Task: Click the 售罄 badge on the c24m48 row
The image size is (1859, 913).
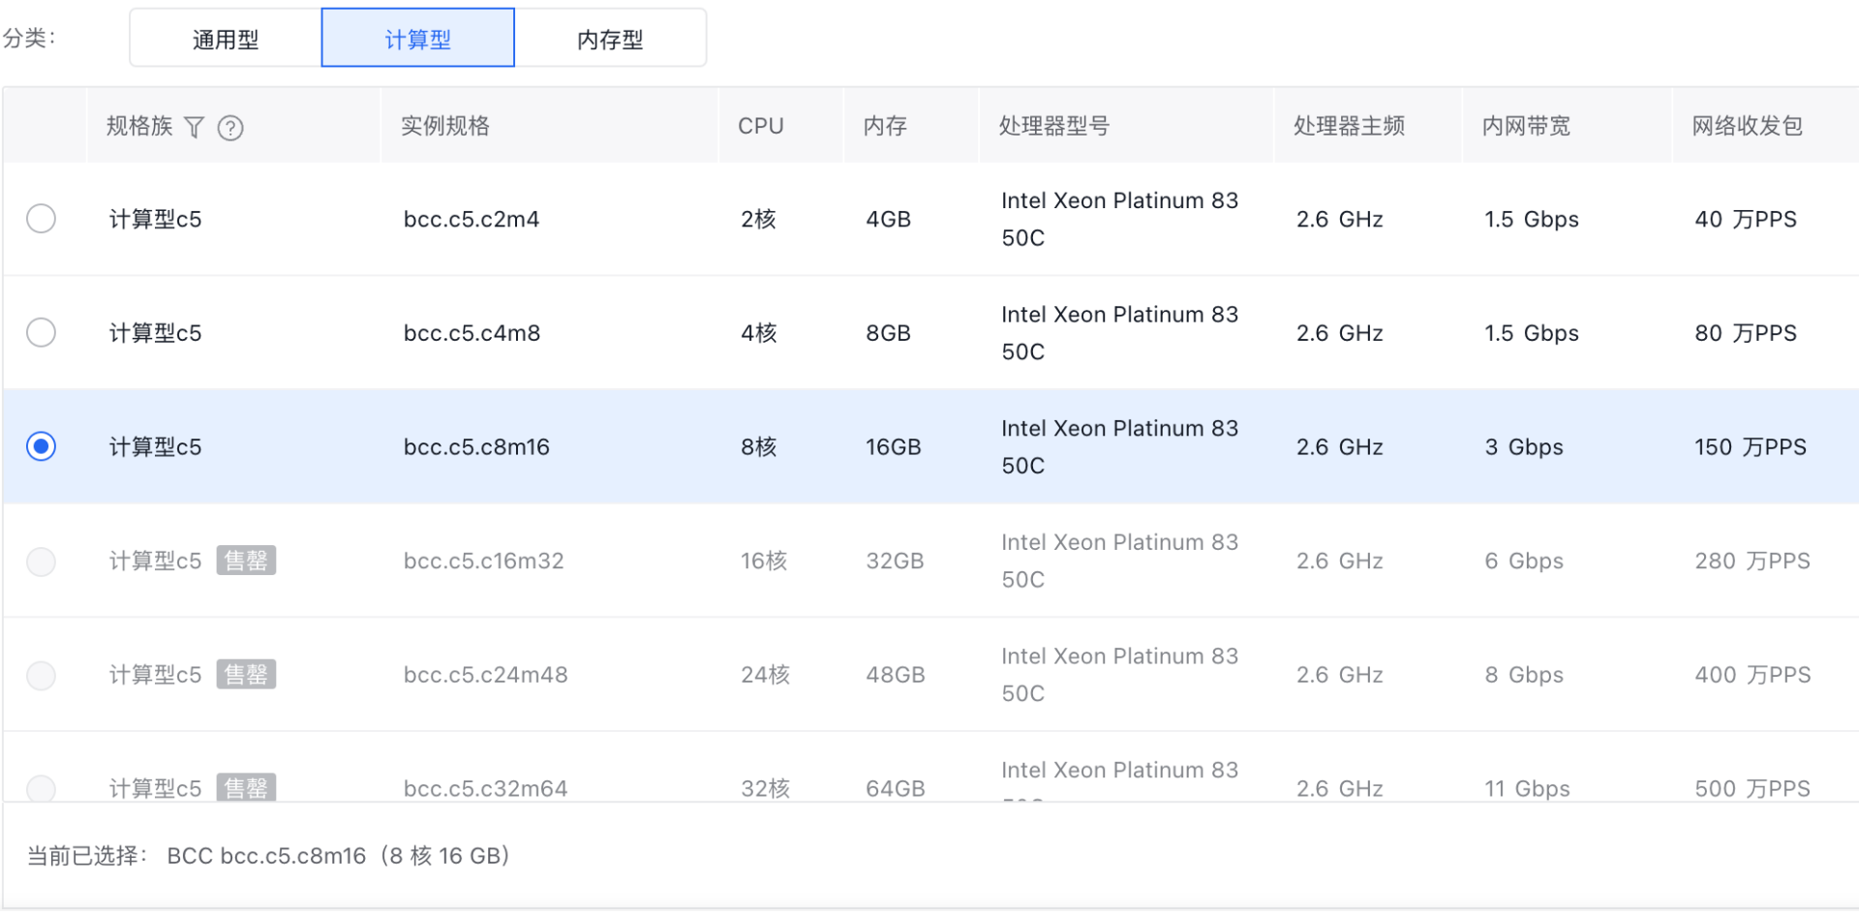Action: coord(246,675)
